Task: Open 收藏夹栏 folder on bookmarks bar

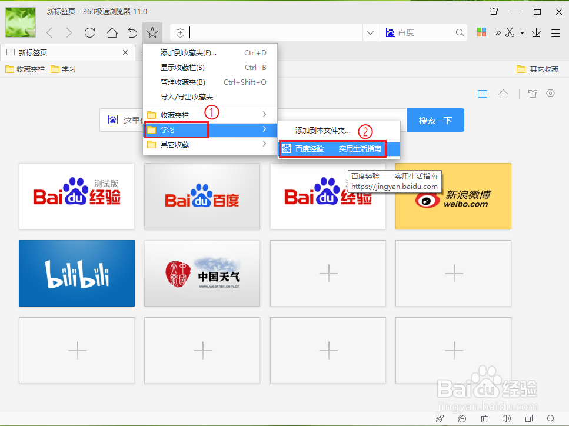Action: pos(25,69)
